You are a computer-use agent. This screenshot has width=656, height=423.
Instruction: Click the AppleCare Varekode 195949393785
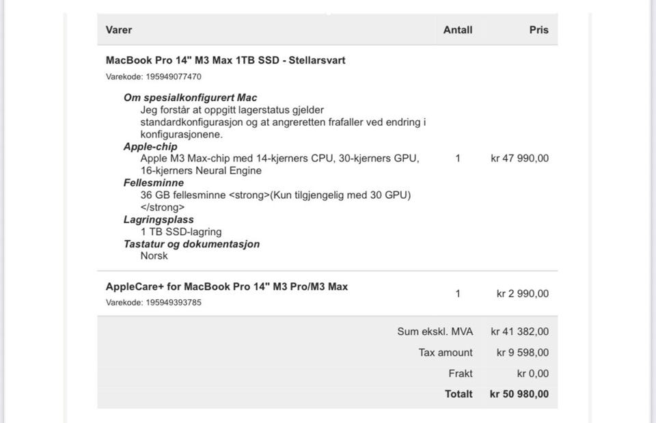[x=153, y=303]
